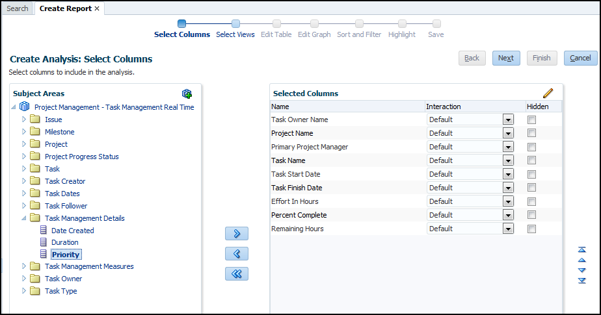Open Interaction dropdown for Project Name
The image size is (601, 315).
tap(508, 133)
